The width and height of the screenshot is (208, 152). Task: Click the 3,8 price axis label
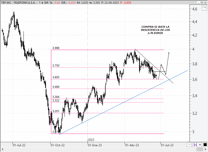(x=195, y=64)
